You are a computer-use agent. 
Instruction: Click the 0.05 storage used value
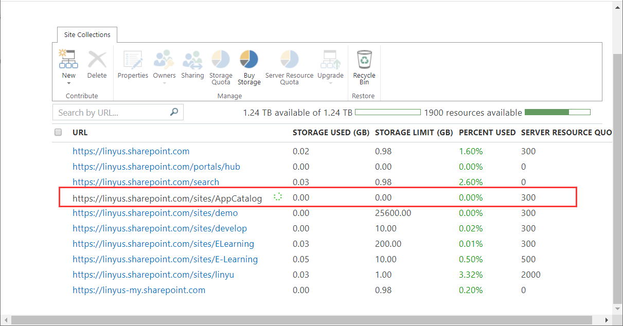pyautogui.click(x=301, y=259)
